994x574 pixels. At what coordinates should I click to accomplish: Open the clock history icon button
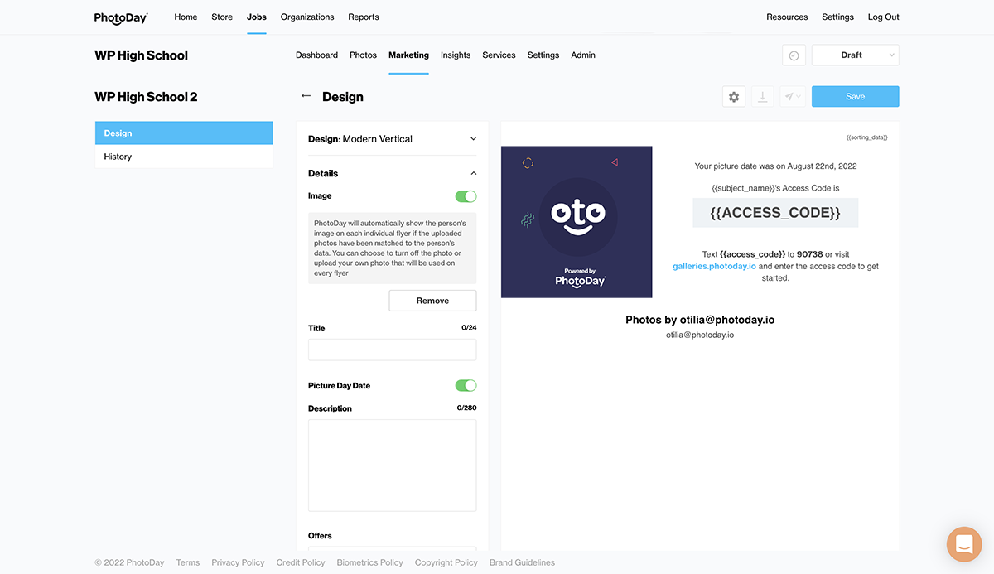coord(794,55)
